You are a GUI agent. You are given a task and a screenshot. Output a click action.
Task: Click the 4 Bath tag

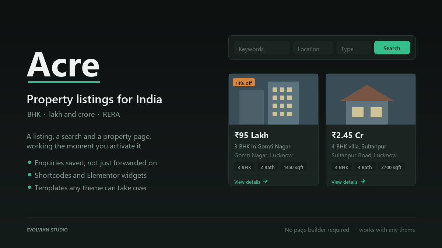(x=365, y=167)
